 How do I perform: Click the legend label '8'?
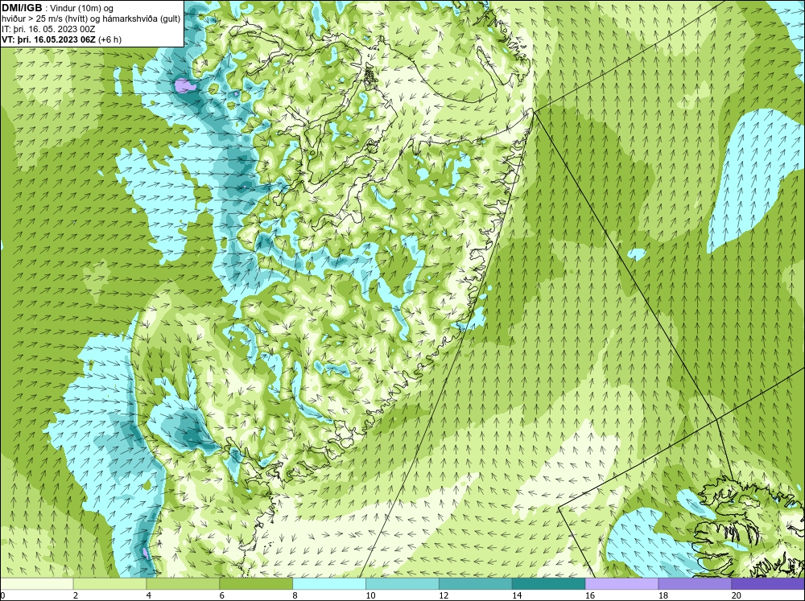click(295, 595)
